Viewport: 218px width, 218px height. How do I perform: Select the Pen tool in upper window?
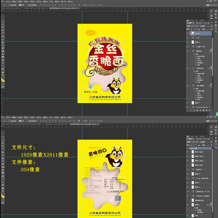tap(3, 60)
